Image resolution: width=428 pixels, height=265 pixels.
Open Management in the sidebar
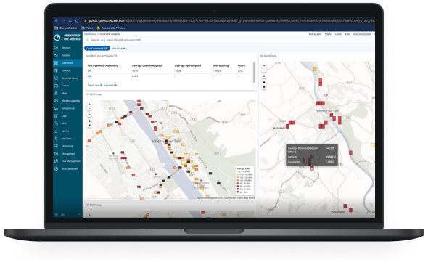pyautogui.click(x=68, y=154)
